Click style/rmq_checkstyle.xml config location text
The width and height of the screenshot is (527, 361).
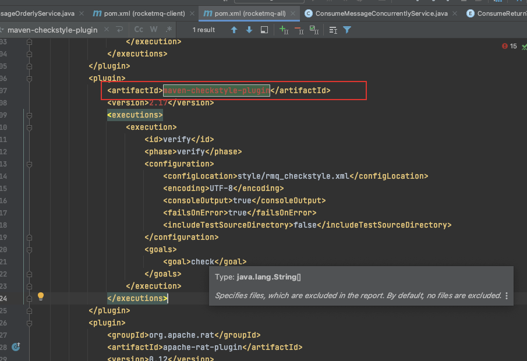[x=293, y=176]
